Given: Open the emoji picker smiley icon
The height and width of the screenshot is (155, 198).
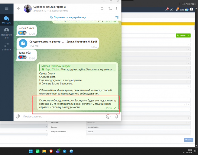Looking at the screenshot, I should point(108,117).
